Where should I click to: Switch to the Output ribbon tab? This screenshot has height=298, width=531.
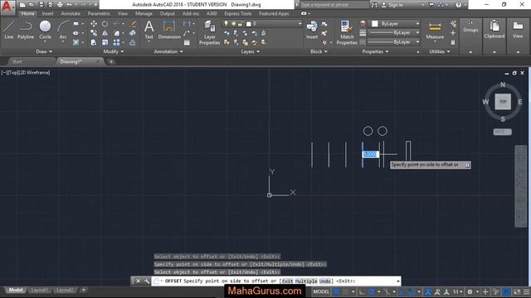pos(168,13)
